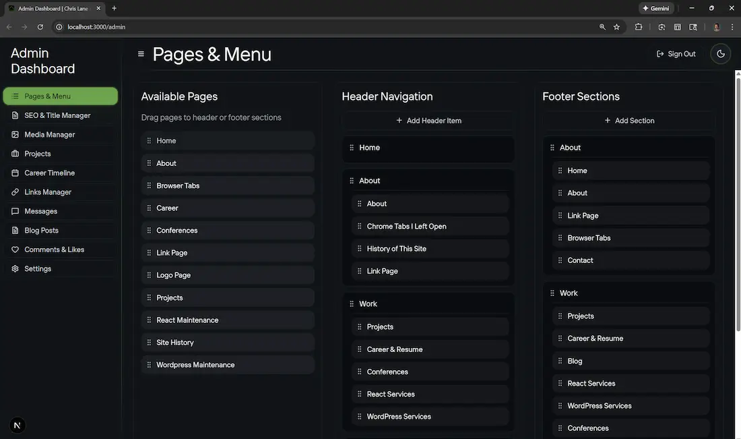The width and height of the screenshot is (741, 439).
Task: Click drag handle of Site History page
Action: (x=149, y=343)
